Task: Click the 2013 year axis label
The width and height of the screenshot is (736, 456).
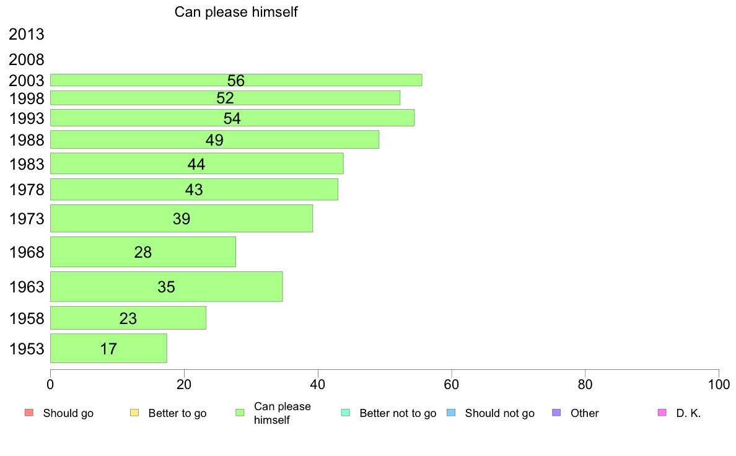Action: coord(26,34)
